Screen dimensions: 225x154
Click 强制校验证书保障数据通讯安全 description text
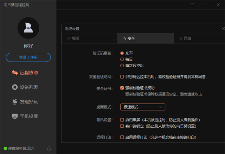[163, 94]
